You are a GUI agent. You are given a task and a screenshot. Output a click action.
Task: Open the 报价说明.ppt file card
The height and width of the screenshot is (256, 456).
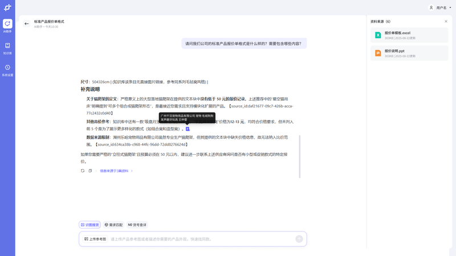(x=409, y=53)
